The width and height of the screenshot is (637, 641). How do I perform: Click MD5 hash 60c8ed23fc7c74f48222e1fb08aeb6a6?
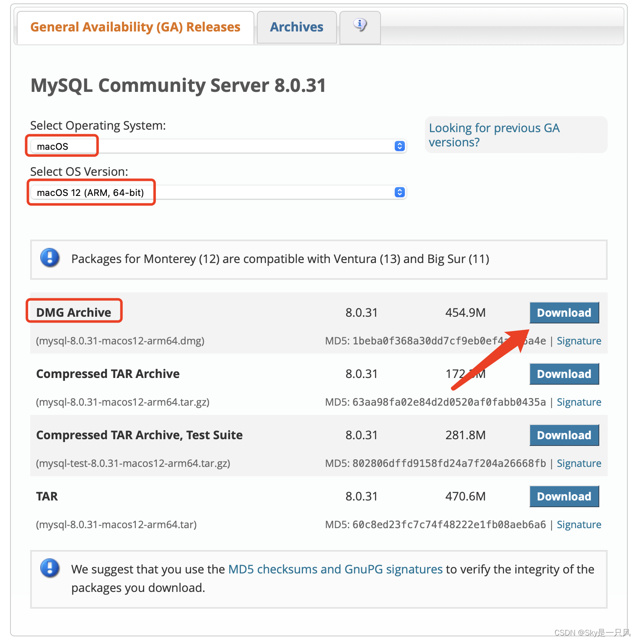point(449,524)
